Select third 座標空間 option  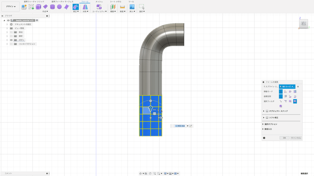pyautogui.click(x=290, y=96)
